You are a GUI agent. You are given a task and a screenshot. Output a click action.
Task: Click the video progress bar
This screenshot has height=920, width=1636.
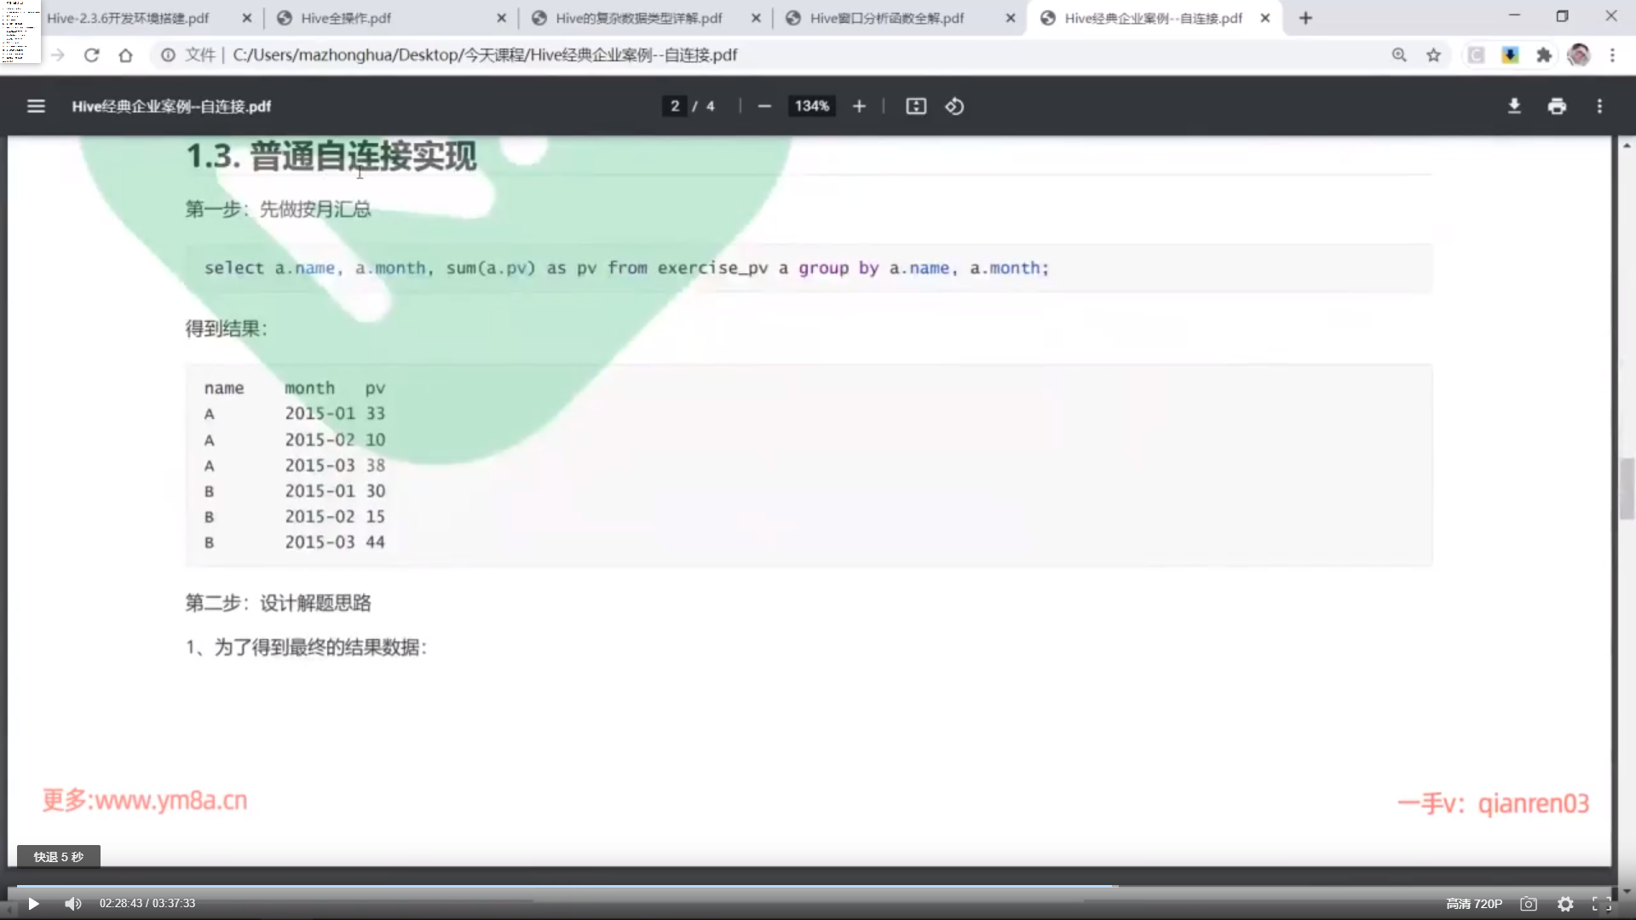point(818,887)
